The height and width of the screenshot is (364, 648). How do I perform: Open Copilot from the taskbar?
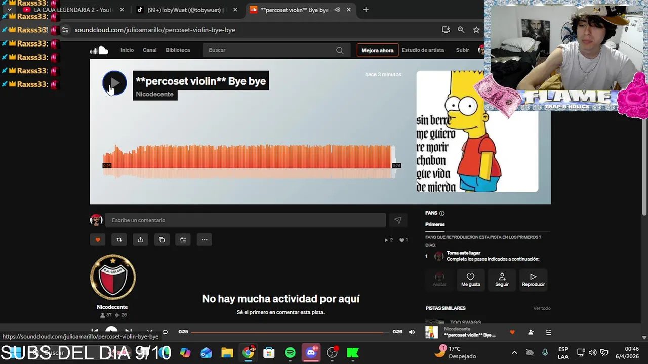pos(185,353)
